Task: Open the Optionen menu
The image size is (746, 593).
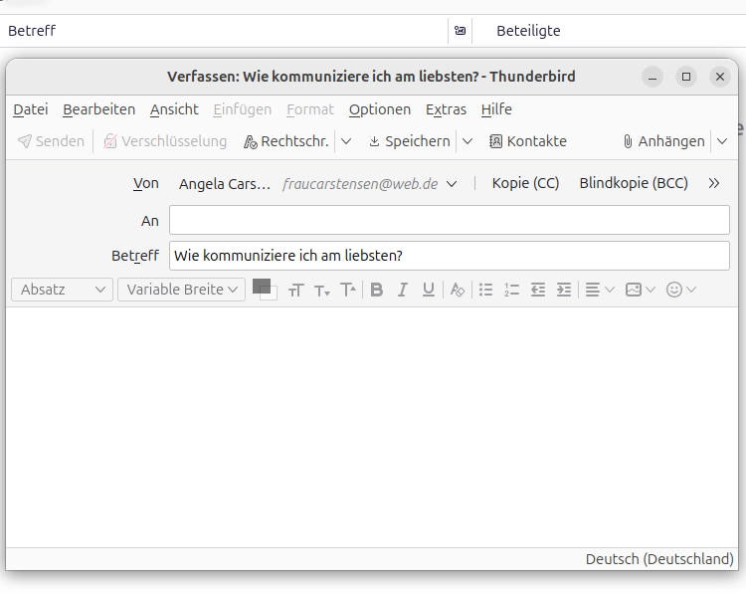Action: click(380, 109)
